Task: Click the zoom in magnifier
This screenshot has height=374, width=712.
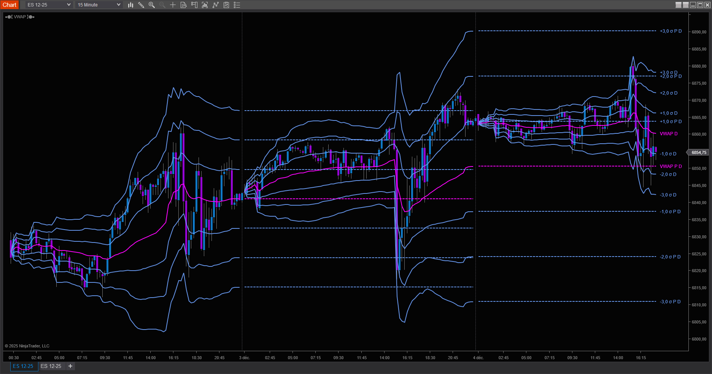Action: (x=152, y=5)
